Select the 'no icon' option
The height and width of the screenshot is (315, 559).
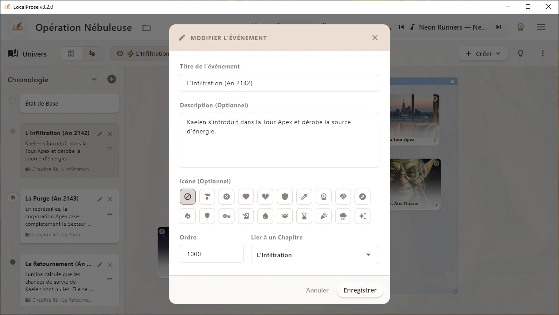click(188, 197)
